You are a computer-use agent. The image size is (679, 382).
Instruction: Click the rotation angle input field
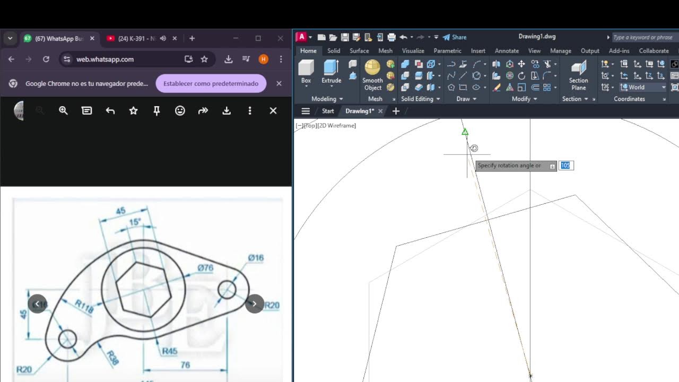pos(566,166)
